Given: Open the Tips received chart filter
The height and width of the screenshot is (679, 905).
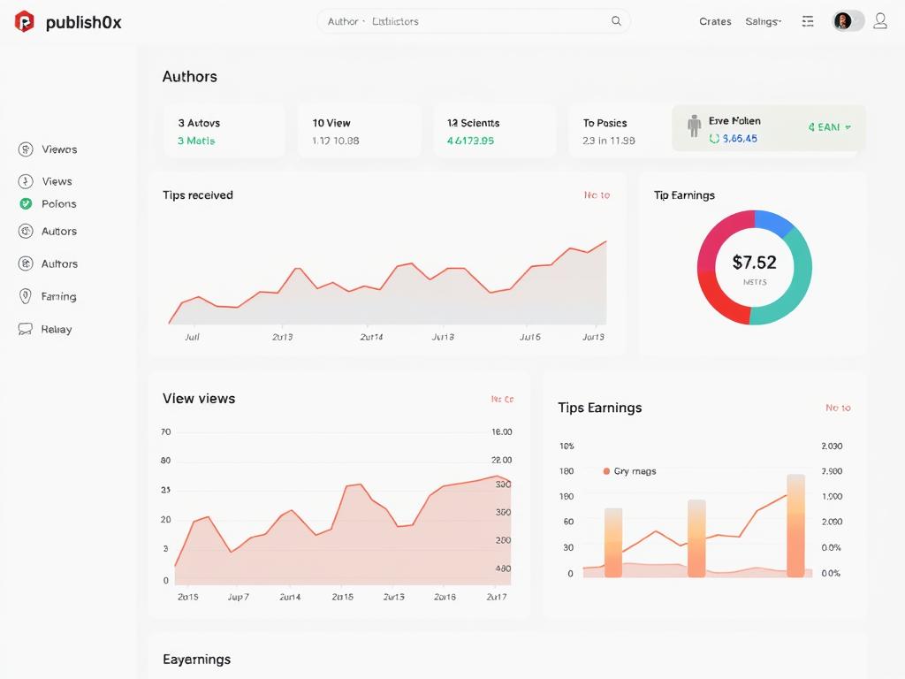Looking at the screenshot, I should coord(597,195).
